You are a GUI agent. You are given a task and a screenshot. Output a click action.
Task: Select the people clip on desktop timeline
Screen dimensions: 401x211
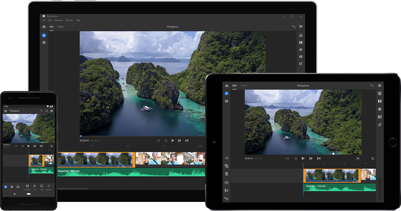[170, 159]
